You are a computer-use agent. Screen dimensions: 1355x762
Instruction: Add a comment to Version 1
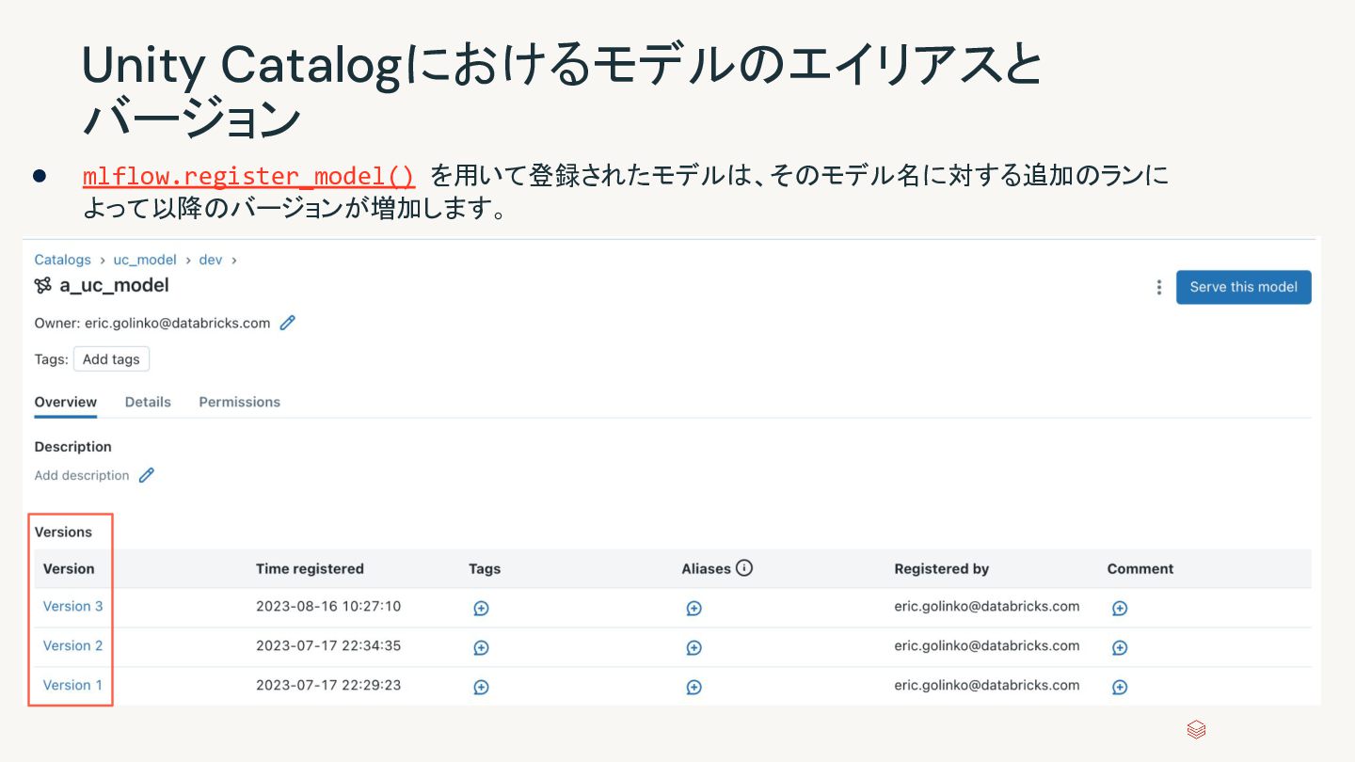pyautogui.click(x=1120, y=687)
